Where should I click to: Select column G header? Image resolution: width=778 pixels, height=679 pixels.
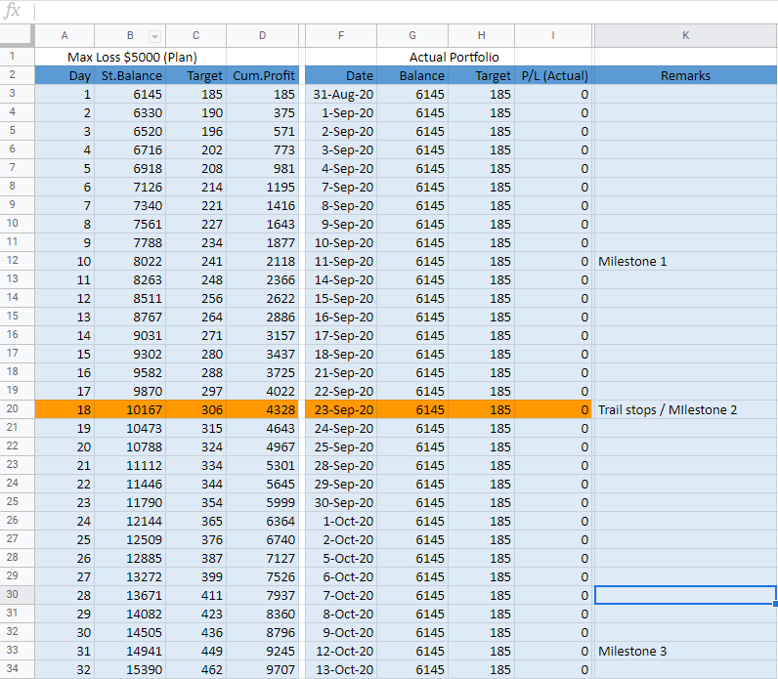point(412,36)
